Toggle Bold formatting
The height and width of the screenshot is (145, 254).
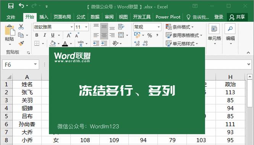(37, 35)
